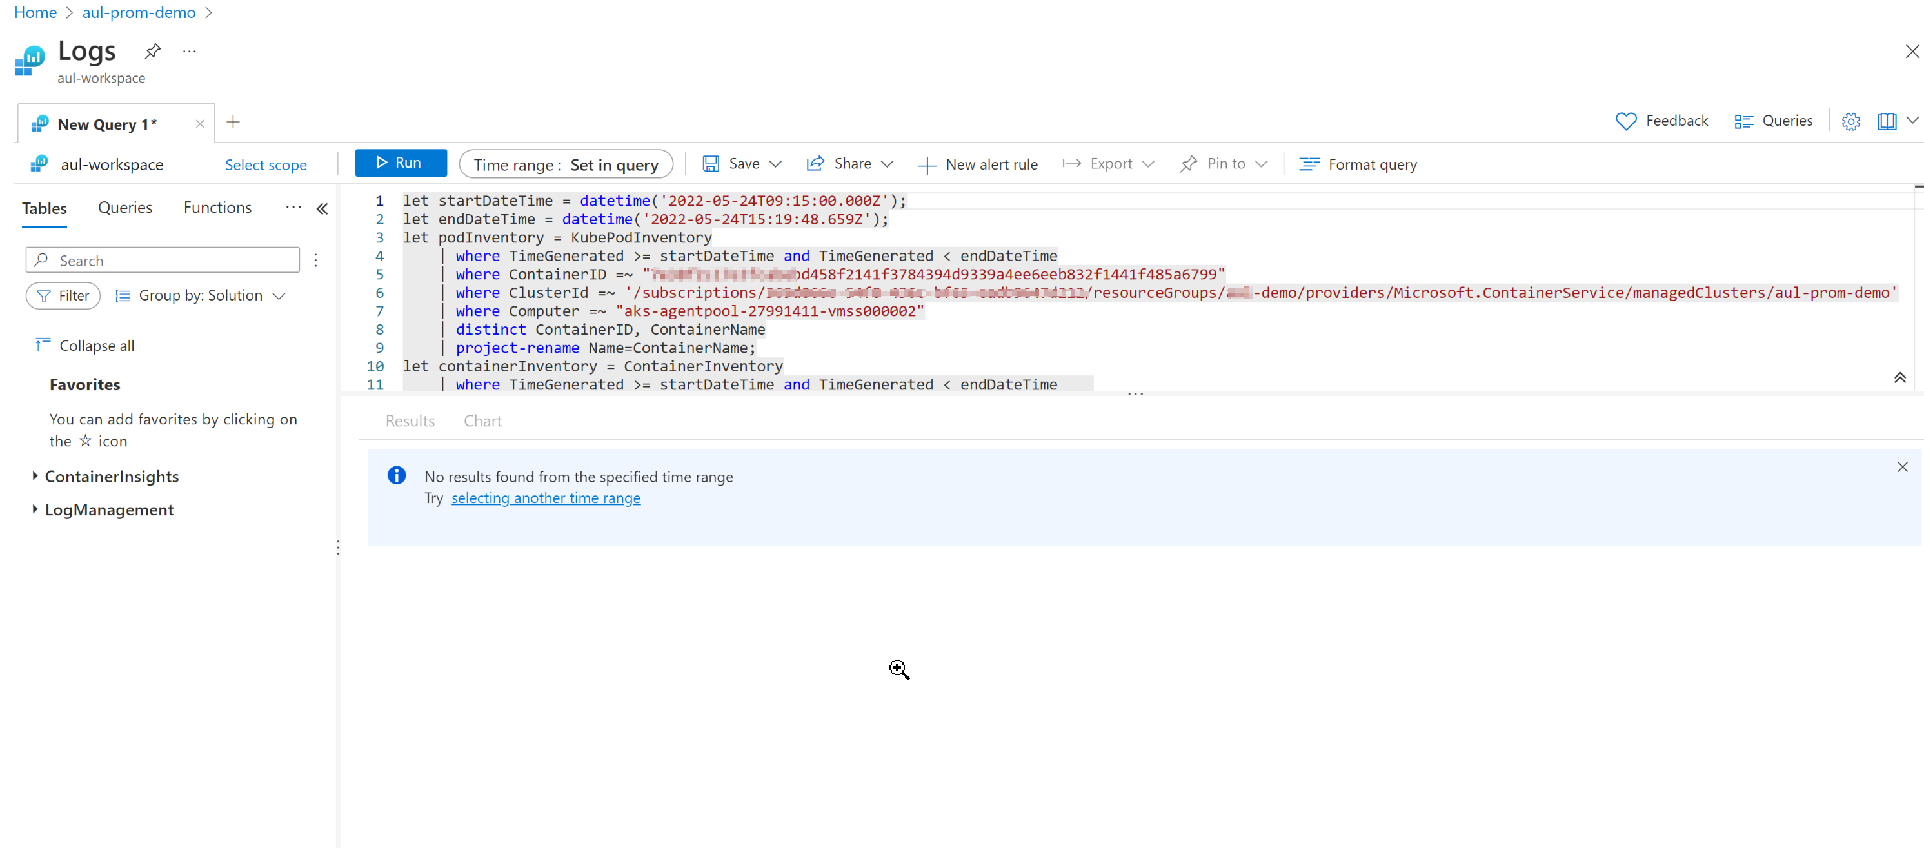Click the tables Search input field
This screenshot has height=848, width=1924.
[164, 260]
